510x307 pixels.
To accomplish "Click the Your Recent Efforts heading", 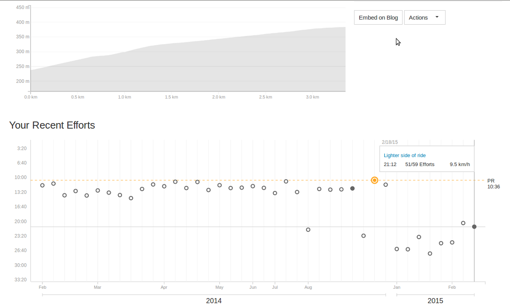I will (x=52, y=125).
